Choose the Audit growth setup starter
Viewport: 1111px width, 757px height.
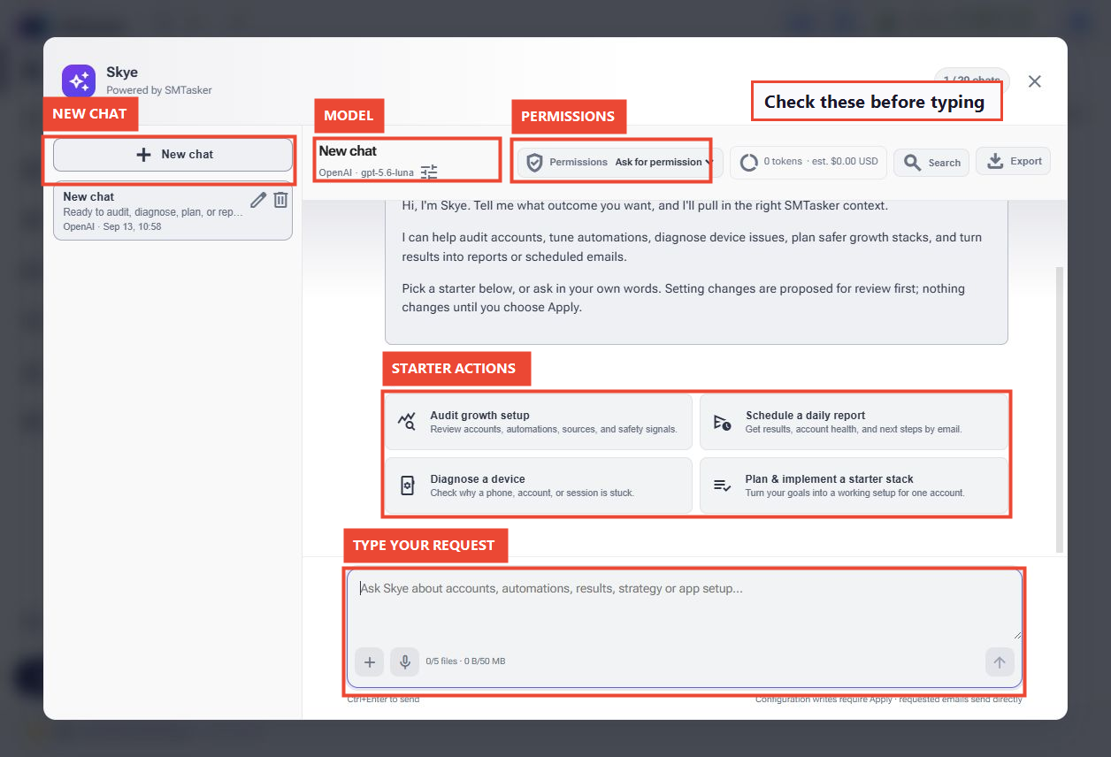(539, 422)
